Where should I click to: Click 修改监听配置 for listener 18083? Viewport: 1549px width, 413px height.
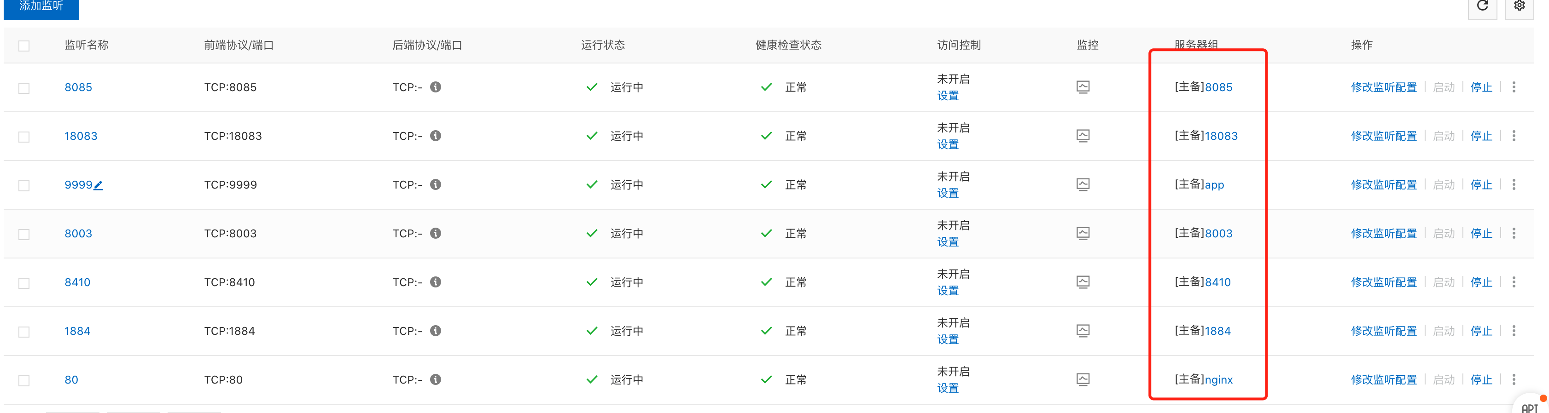click(1383, 136)
